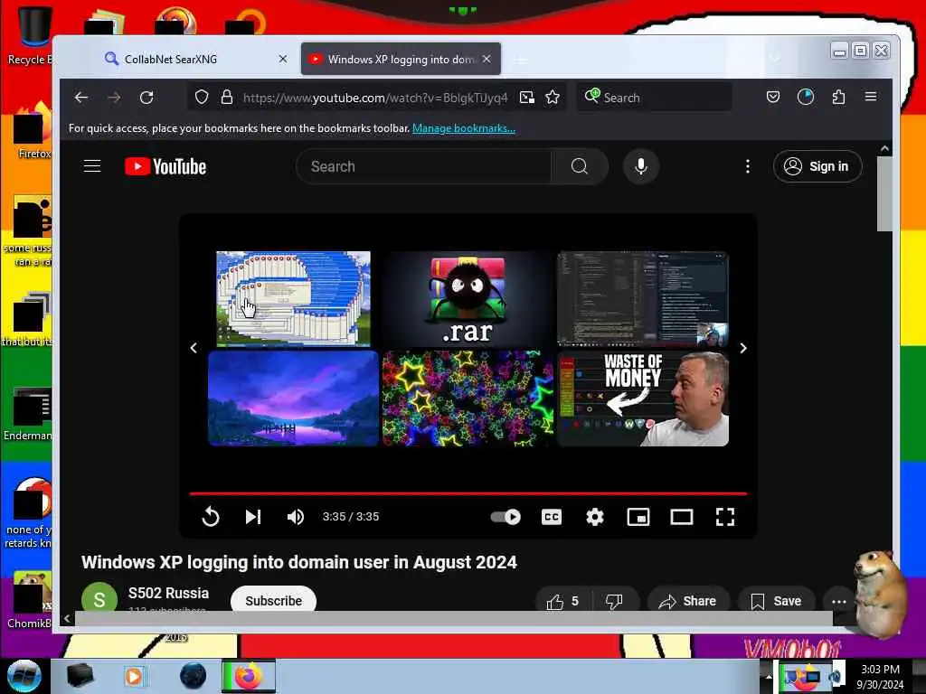This screenshot has width=926, height=694.
Task: Open the S502 Russia channel name
Action: coord(168,593)
